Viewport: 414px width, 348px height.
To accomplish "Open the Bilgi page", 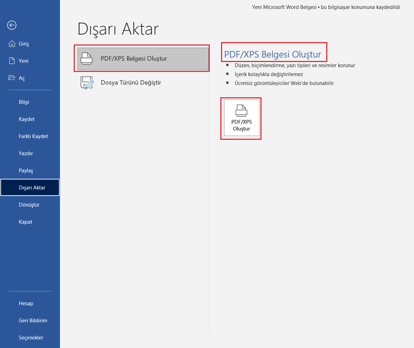I will click(x=30, y=102).
